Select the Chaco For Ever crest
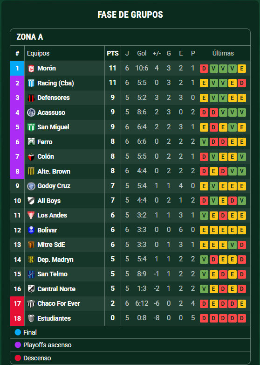 (31, 303)
